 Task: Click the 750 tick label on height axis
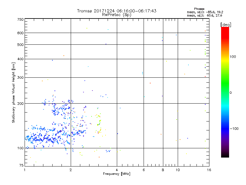tap(20, 19)
